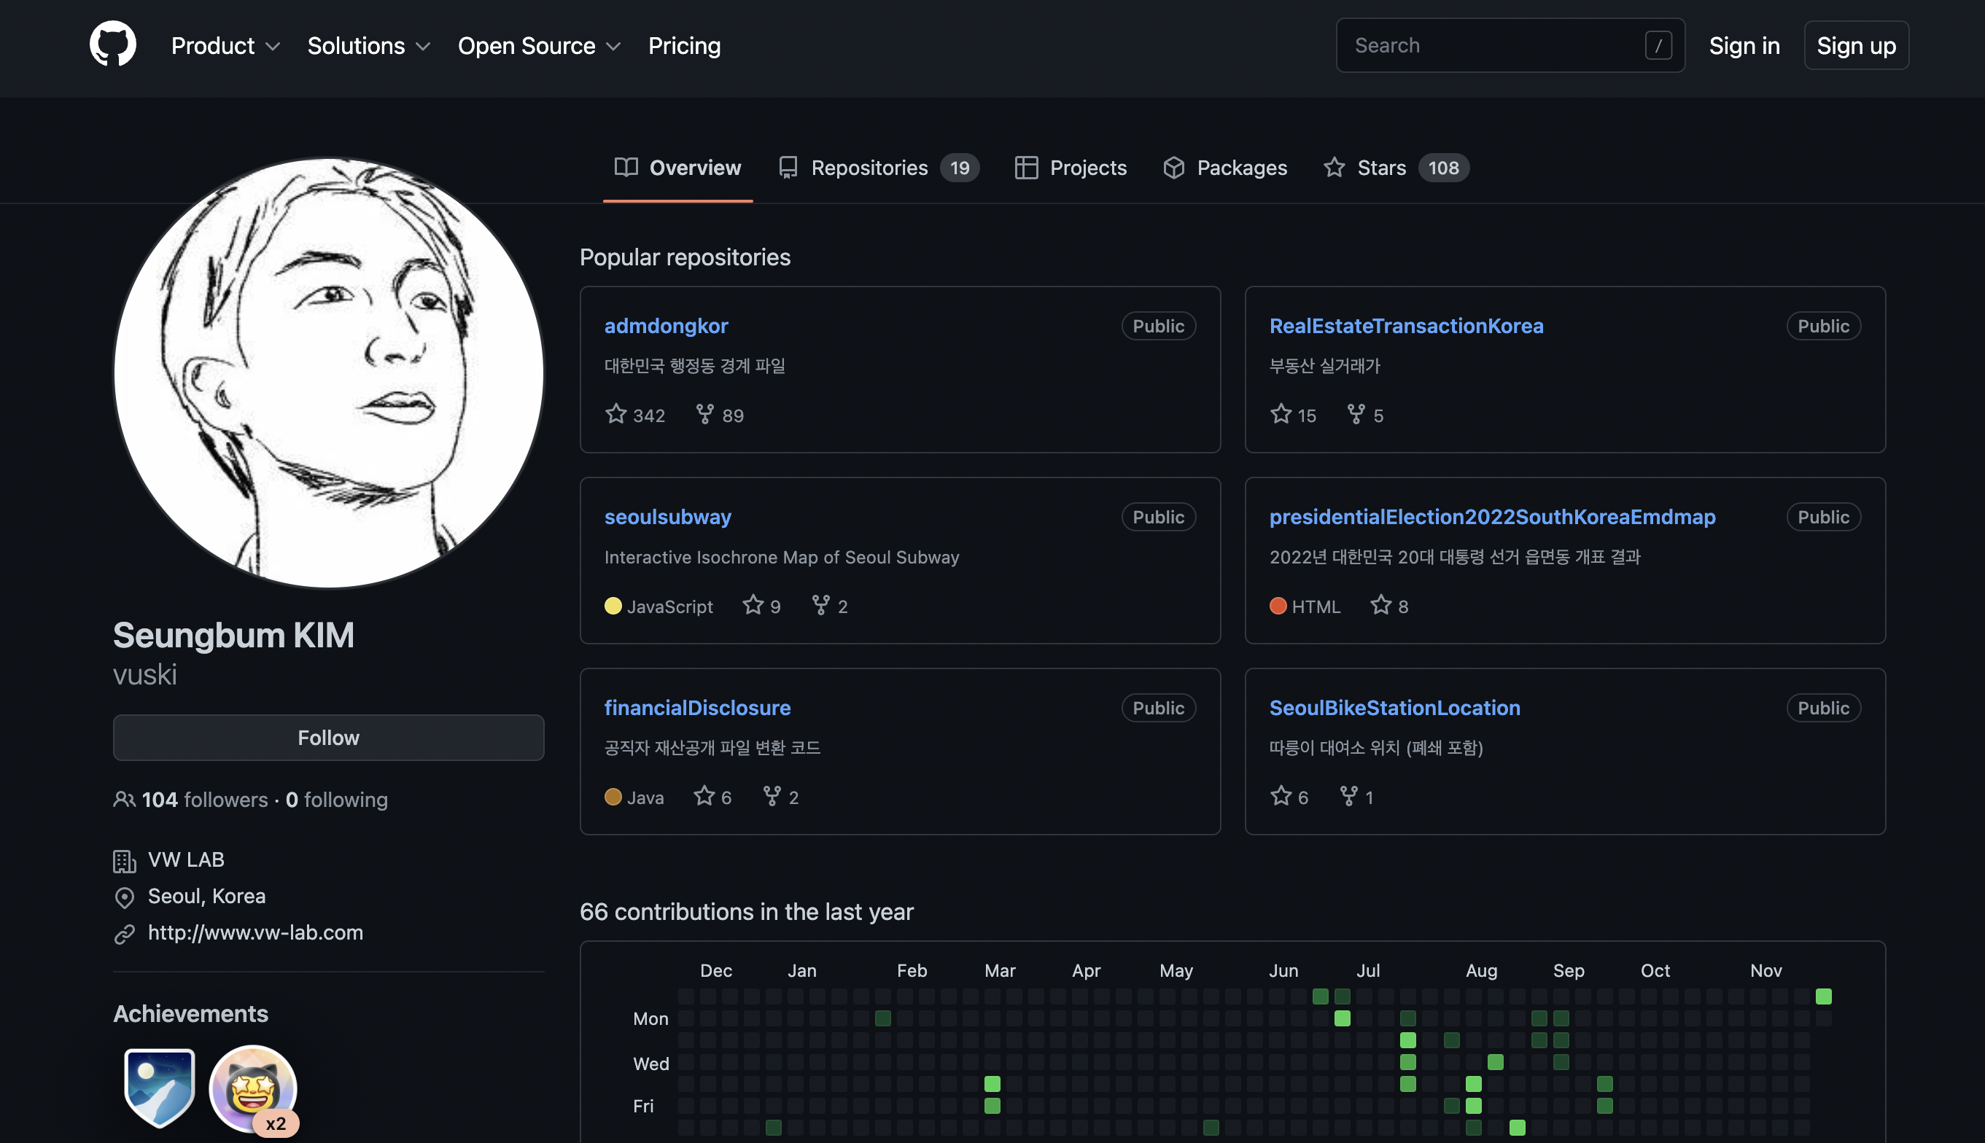The height and width of the screenshot is (1143, 1985).
Task: Click the website link chain icon
Action: [124, 933]
